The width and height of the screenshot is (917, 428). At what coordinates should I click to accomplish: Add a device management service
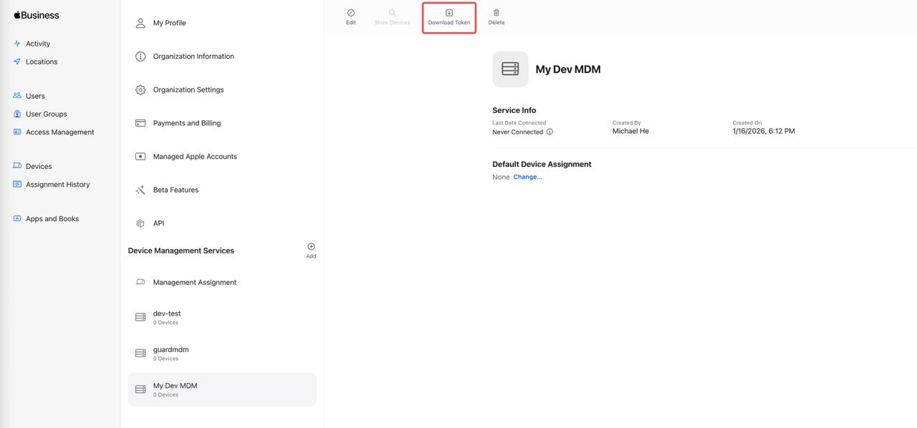coord(311,251)
